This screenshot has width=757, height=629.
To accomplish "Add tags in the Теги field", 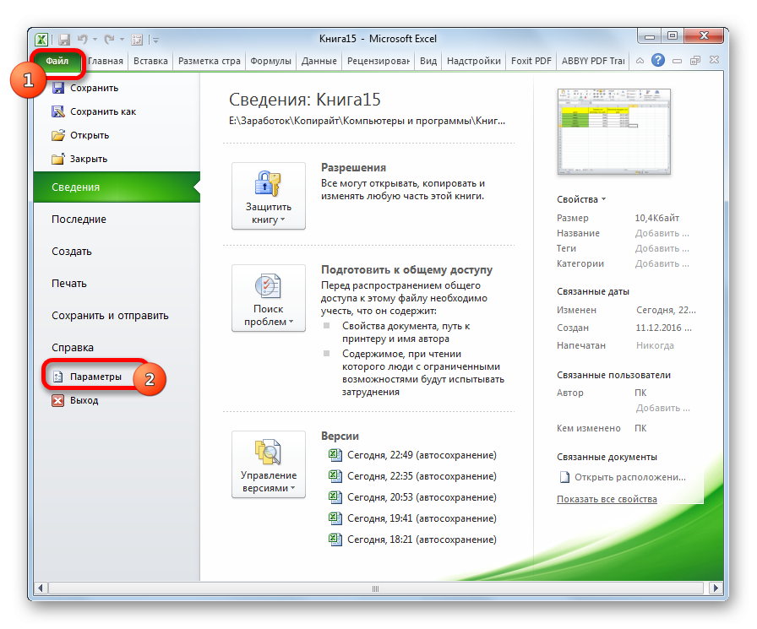I will tap(662, 248).
